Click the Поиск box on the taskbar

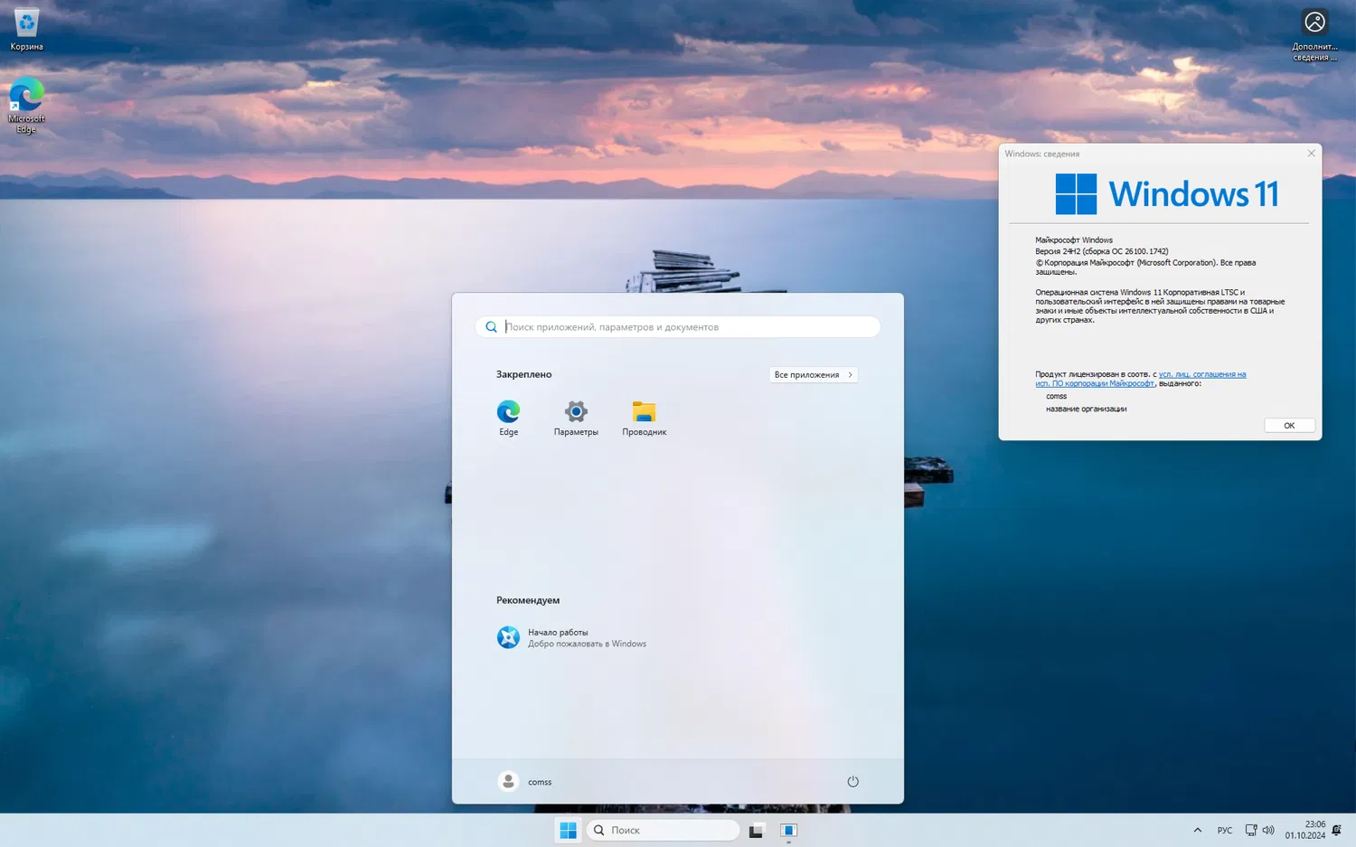coord(663,830)
